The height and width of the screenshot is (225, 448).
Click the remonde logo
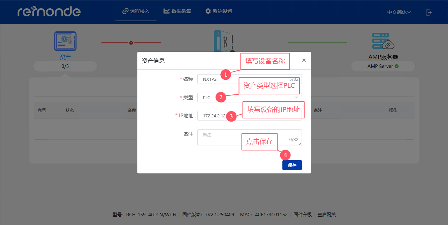click(x=49, y=11)
